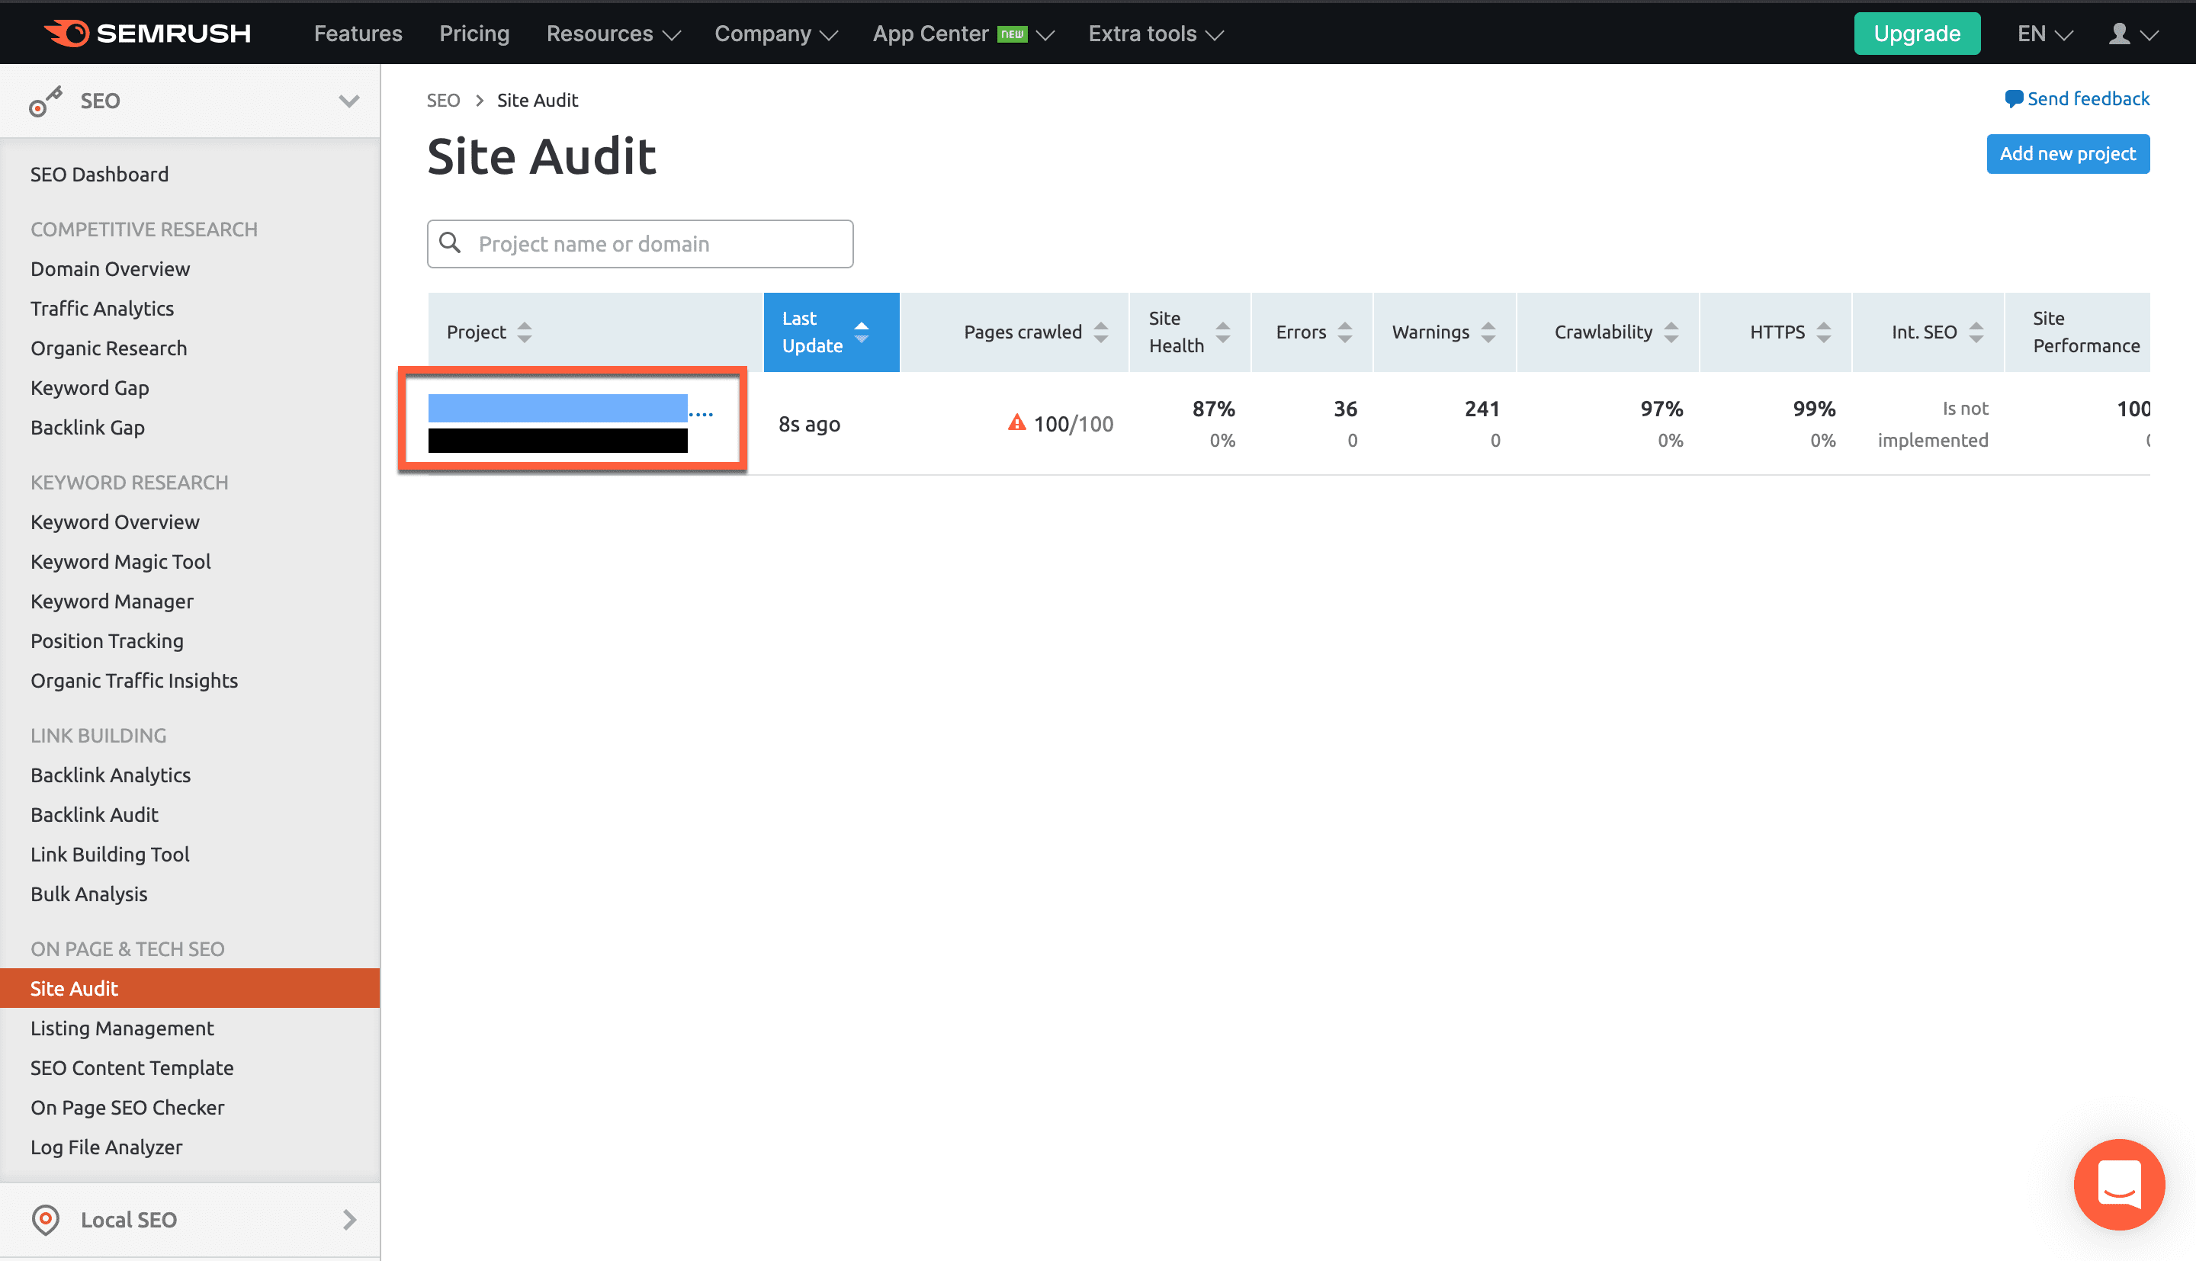Click the green Upgrade button
Screen dimensions: 2196x1261
(1916, 34)
